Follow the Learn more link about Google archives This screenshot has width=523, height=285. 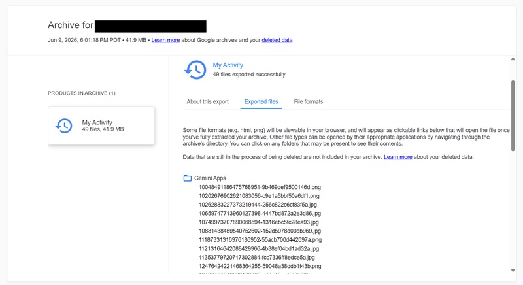[x=165, y=40]
